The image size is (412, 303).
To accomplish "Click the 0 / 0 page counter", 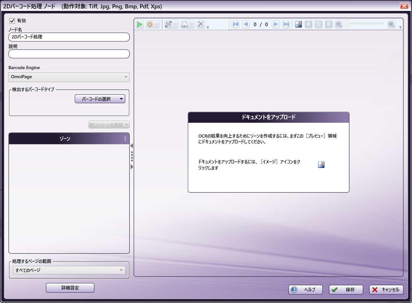I will click(x=261, y=24).
